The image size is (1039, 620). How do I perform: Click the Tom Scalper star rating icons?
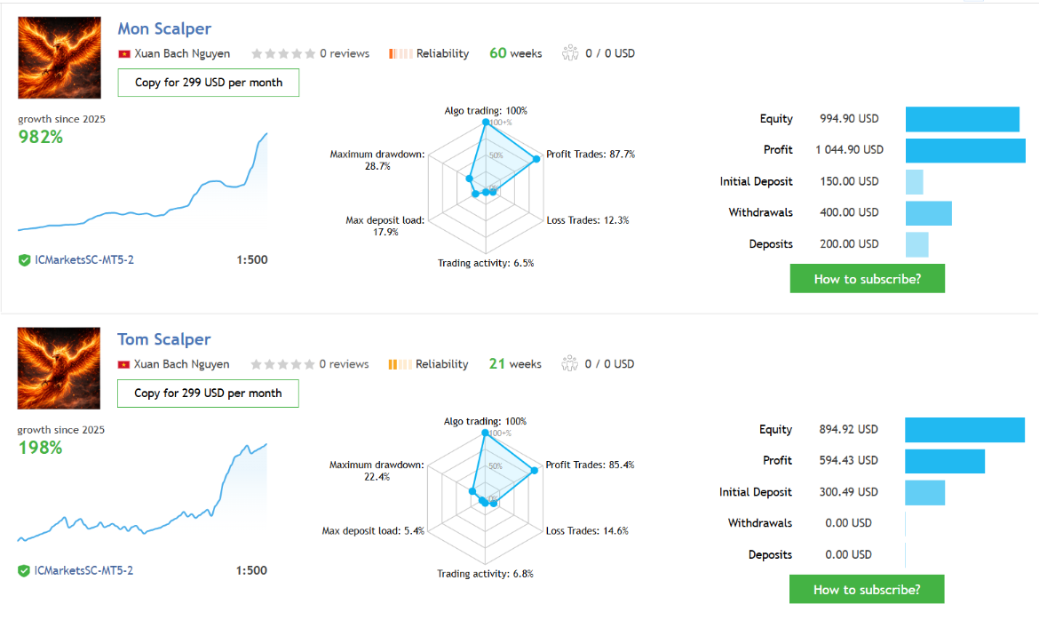pyautogui.click(x=282, y=364)
